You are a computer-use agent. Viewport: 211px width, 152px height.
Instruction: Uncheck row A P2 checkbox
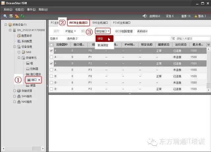point(51,63)
